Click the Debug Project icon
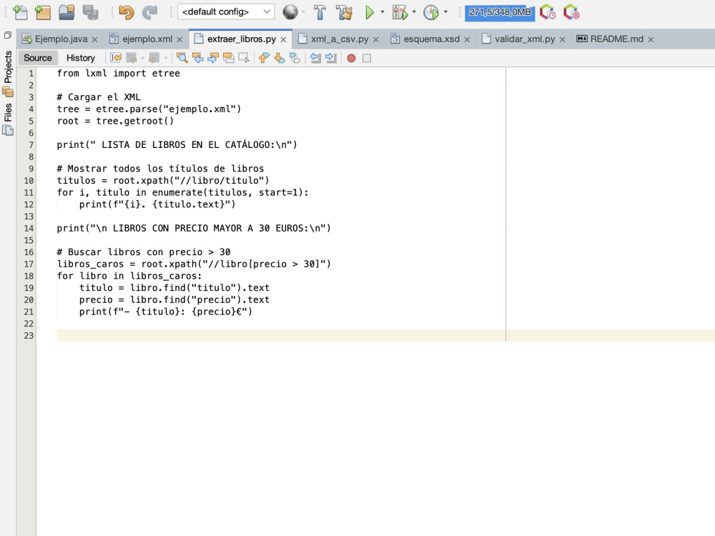 point(400,12)
